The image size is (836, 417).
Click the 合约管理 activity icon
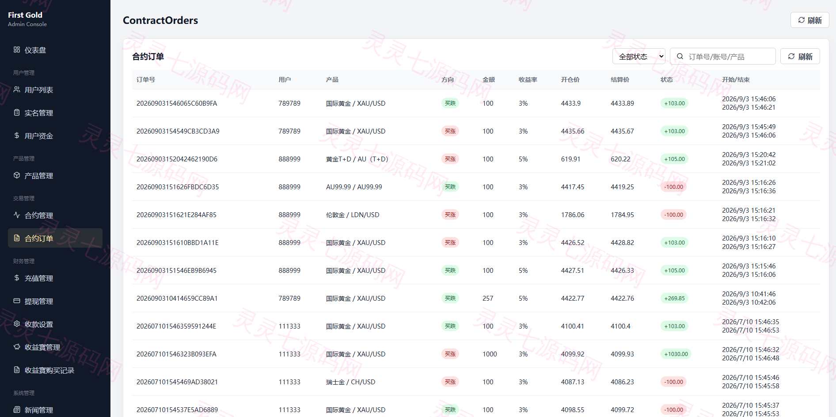[17, 215]
